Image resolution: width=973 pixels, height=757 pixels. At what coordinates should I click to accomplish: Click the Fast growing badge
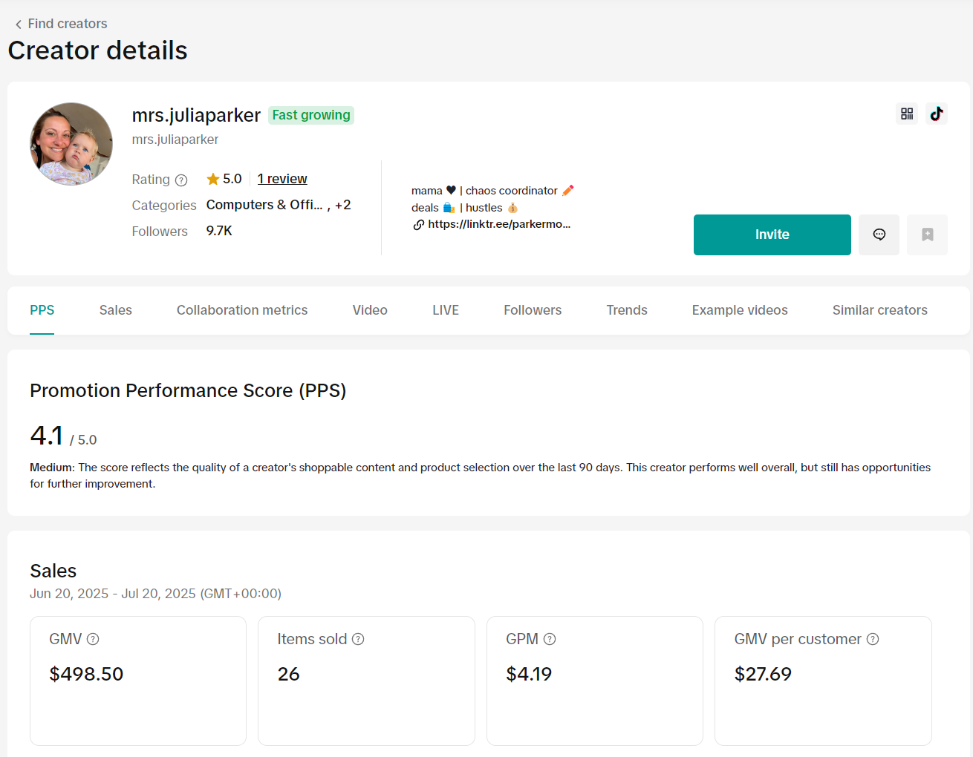(310, 115)
